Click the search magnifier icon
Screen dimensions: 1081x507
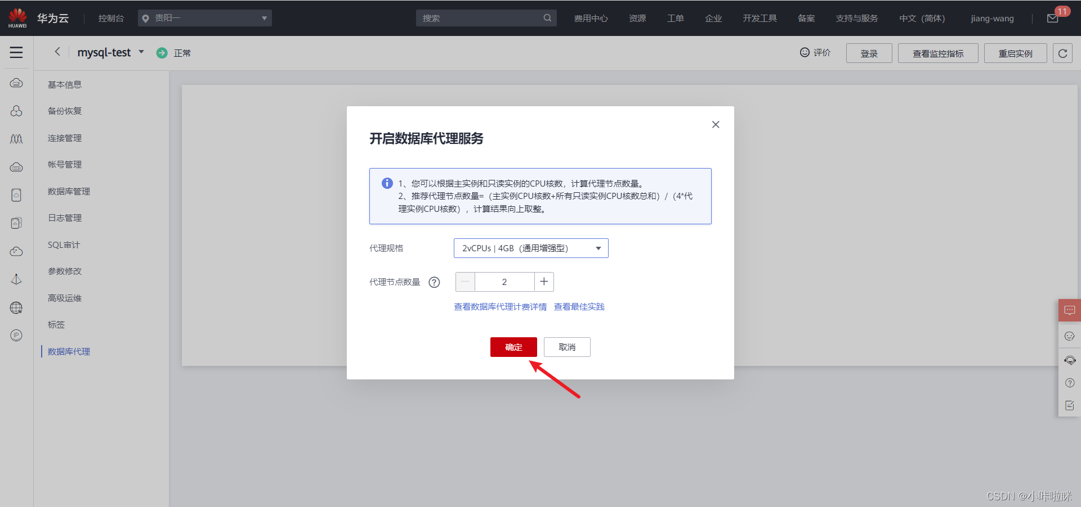(x=547, y=18)
